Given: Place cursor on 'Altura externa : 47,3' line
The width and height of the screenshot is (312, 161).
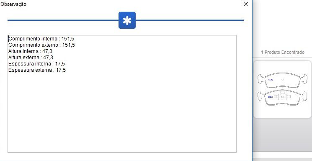Looking at the screenshot, I should [31, 58].
